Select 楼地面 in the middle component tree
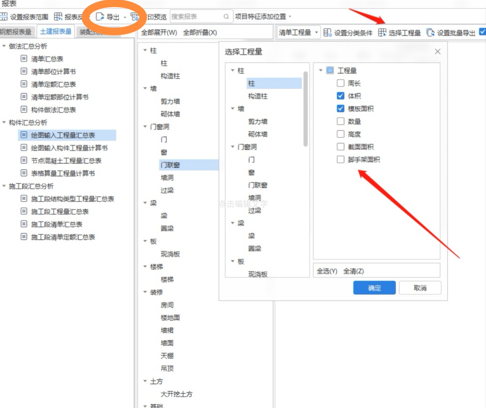 [170, 318]
